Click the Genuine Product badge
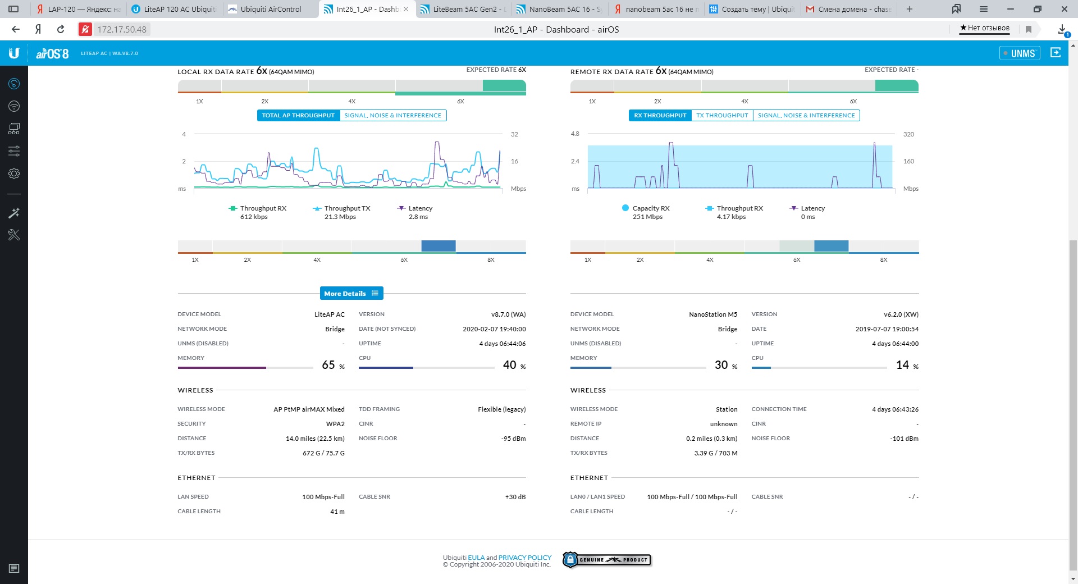Image resolution: width=1078 pixels, height=584 pixels. 607,560
